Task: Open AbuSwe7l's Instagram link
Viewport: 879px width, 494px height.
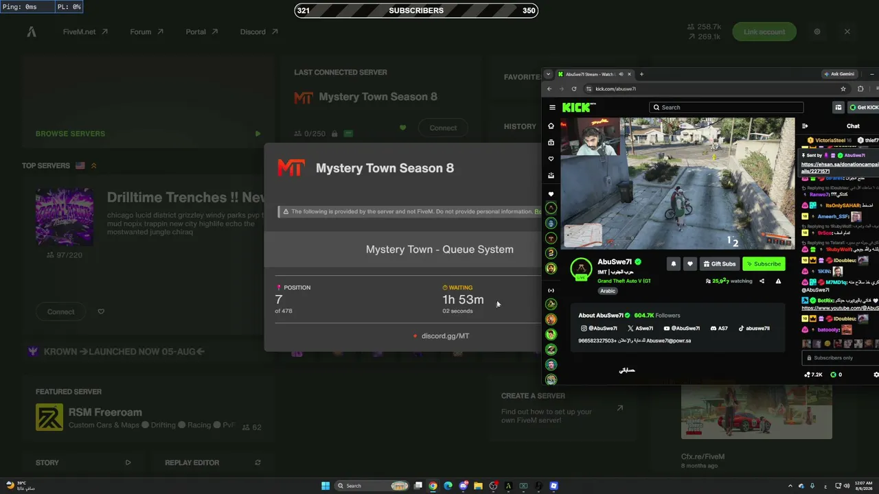Action: tap(599, 328)
